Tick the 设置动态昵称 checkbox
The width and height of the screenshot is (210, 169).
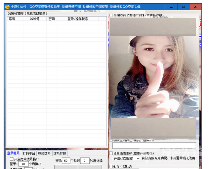pyautogui.click(x=111, y=153)
